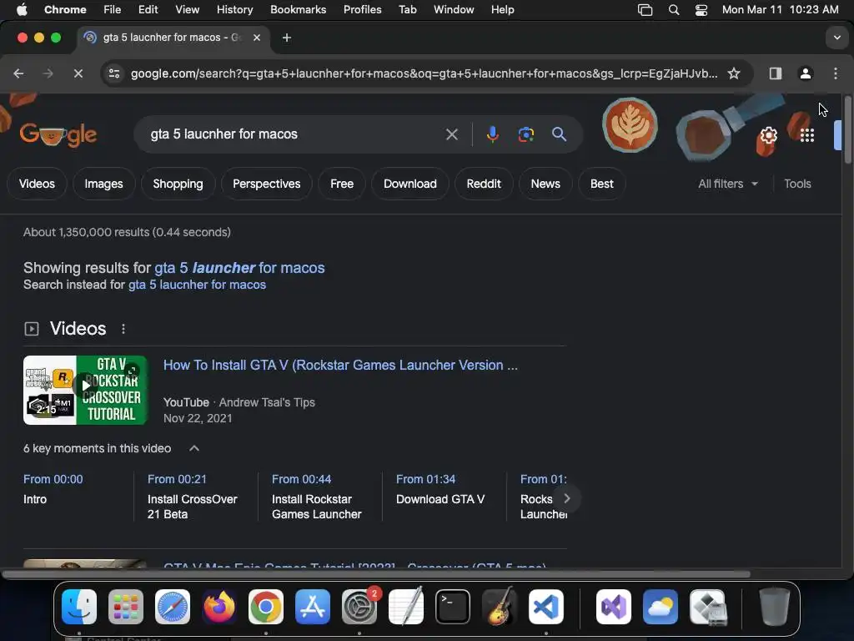The image size is (854, 641).
Task: Open the History menu
Action: click(x=234, y=10)
